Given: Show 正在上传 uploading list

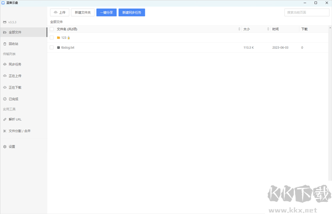Looking at the screenshot, I should 23,76.
